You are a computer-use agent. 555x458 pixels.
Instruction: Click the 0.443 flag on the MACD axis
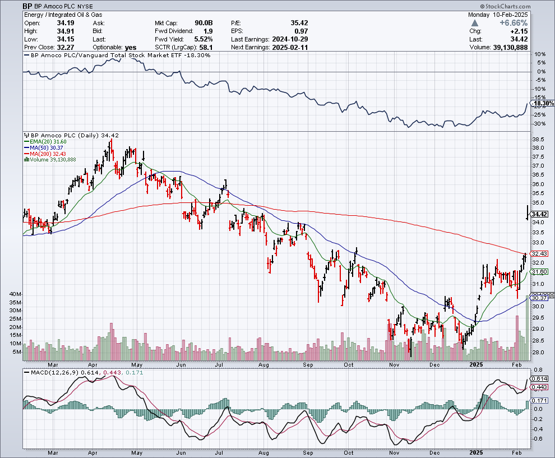pos(539,387)
